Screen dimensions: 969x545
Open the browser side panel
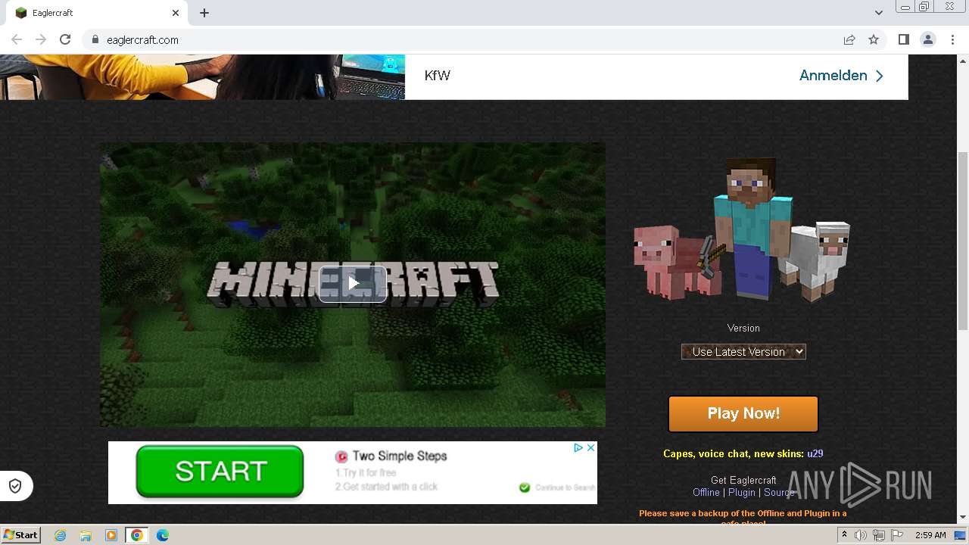(x=903, y=39)
